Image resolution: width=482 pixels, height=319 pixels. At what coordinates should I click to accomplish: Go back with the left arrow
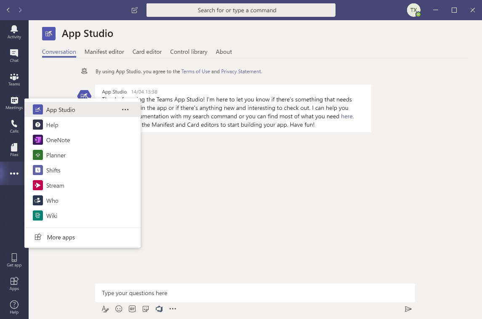tap(8, 10)
